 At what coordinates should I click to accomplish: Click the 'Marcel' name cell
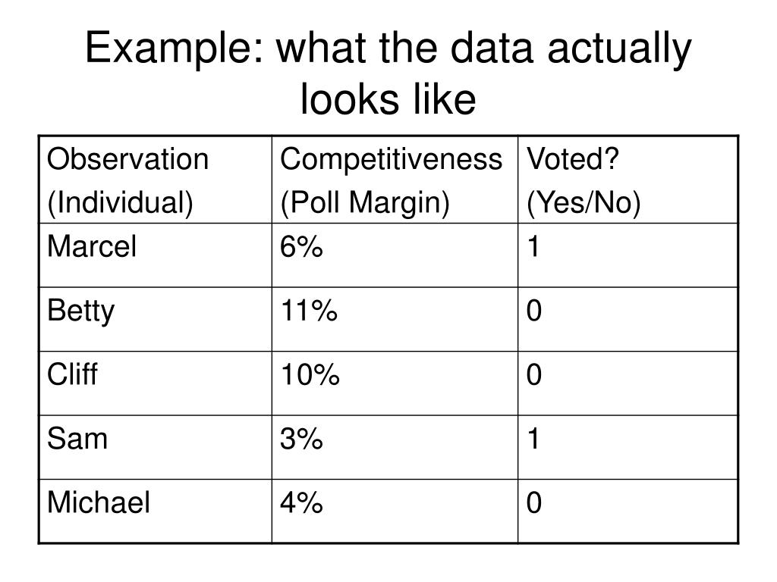[156, 255]
